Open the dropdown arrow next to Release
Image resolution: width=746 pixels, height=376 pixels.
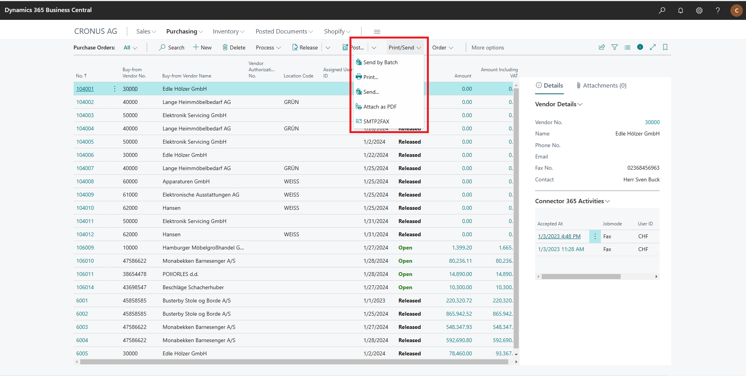click(328, 47)
